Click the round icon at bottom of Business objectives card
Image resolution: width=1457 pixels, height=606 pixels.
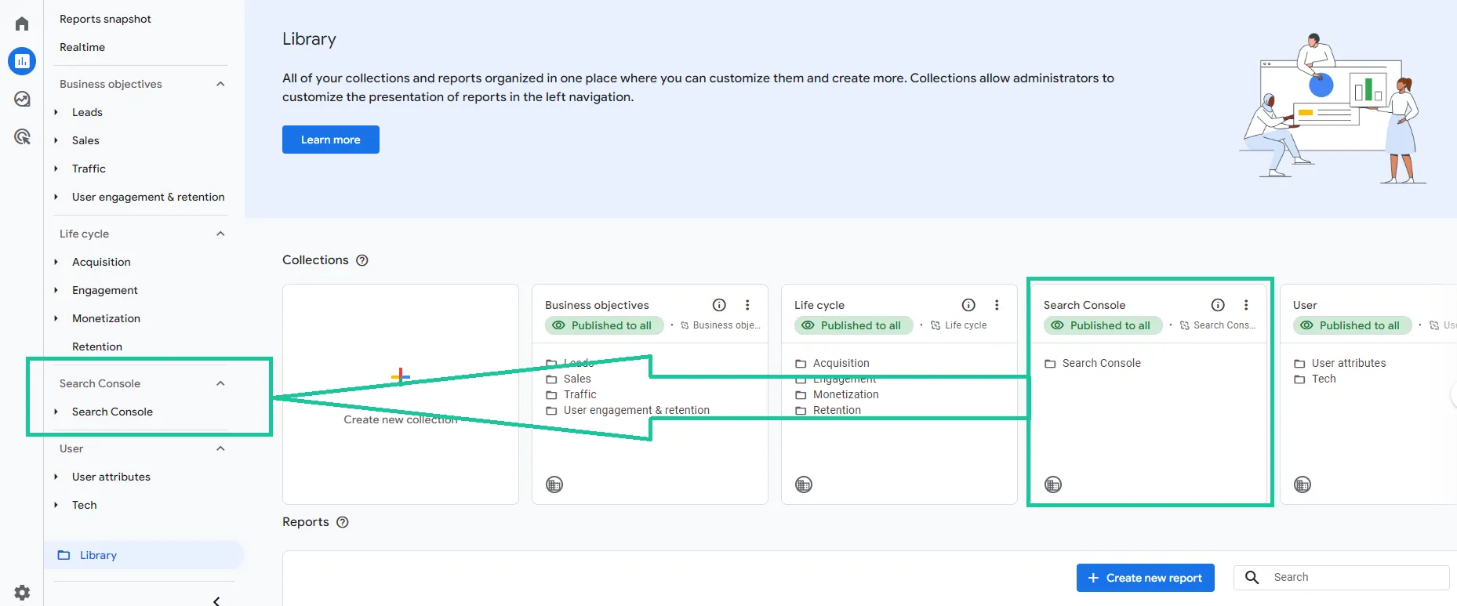pos(554,484)
